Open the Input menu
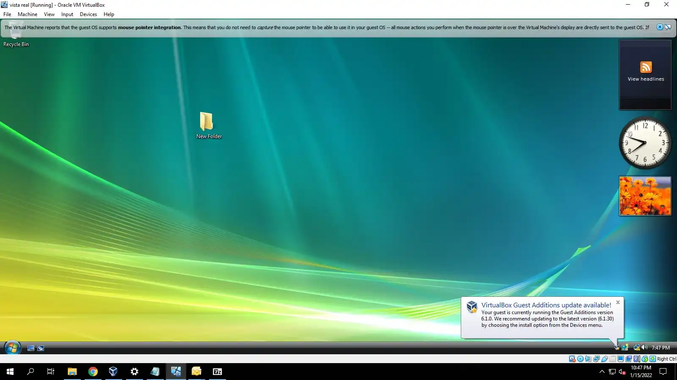Image resolution: width=677 pixels, height=380 pixels. (x=67, y=14)
